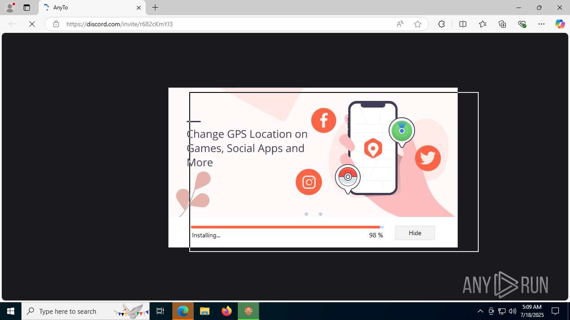Click the Instagram icon in the installer banner

click(309, 182)
